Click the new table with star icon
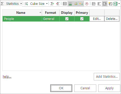Image resolution: width=121 pixels, height=94 pixels. (x=110, y=4)
